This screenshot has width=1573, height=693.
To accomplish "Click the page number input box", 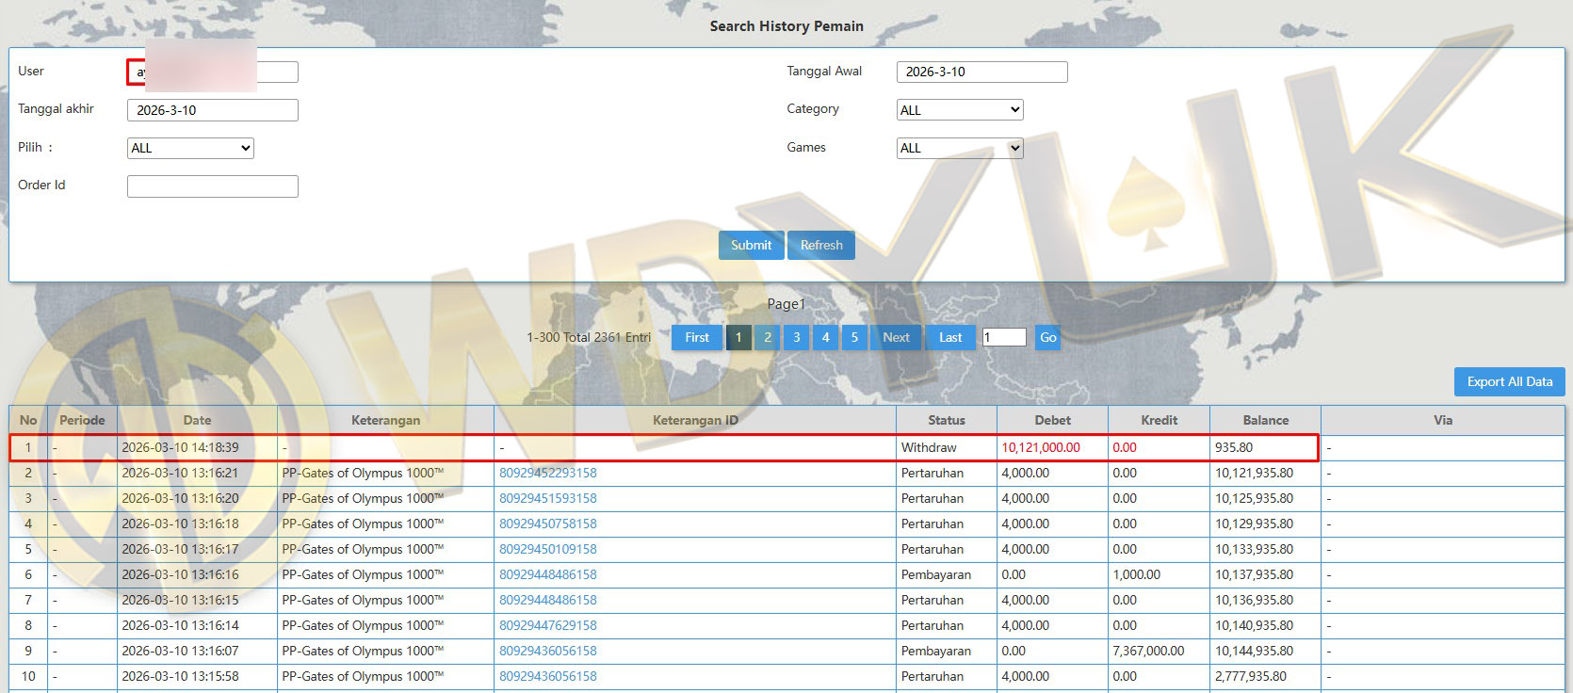I will (1003, 337).
